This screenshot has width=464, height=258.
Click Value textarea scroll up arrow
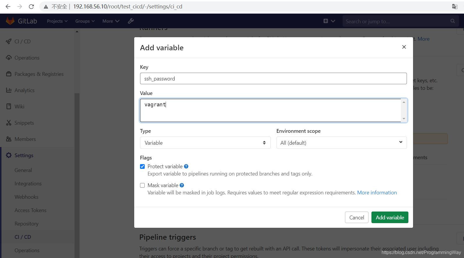tap(404, 102)
